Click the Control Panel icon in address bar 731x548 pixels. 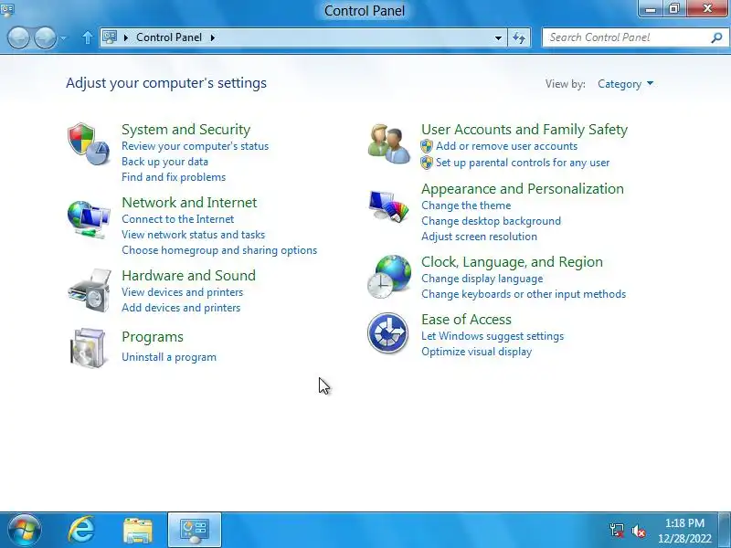[110, 37]
